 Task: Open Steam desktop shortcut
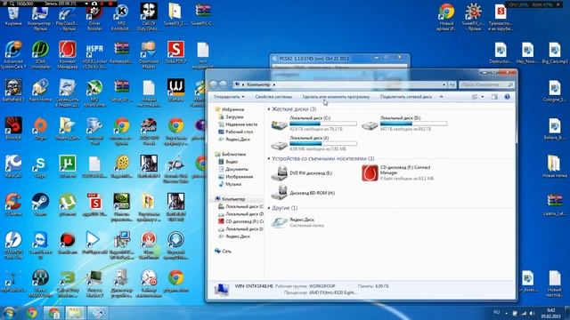coord(40,204)
